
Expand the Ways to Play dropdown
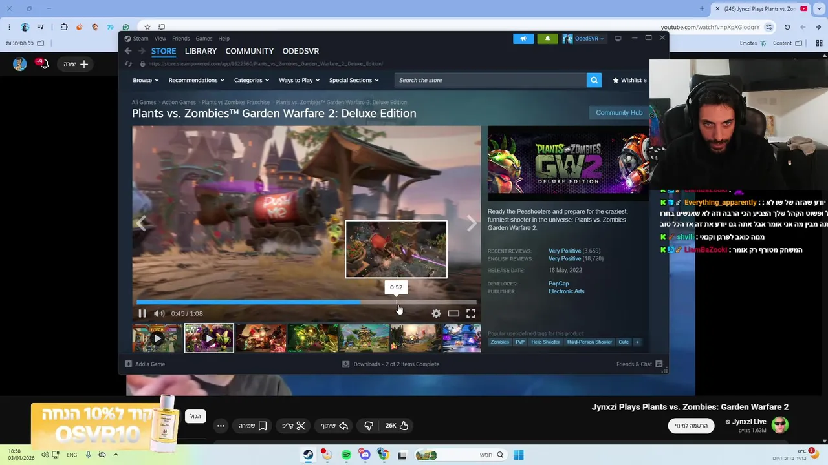tap(300, 80)
